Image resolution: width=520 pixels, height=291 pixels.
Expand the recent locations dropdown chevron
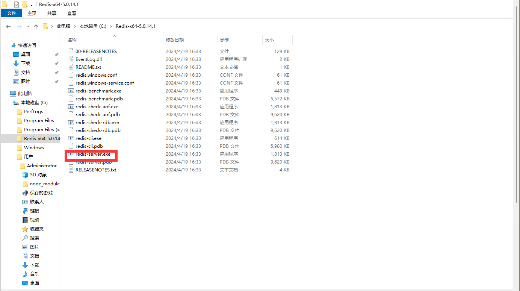[x=28, y=27]
